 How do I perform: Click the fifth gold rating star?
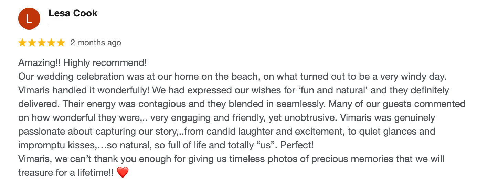[x=61, y=43]
